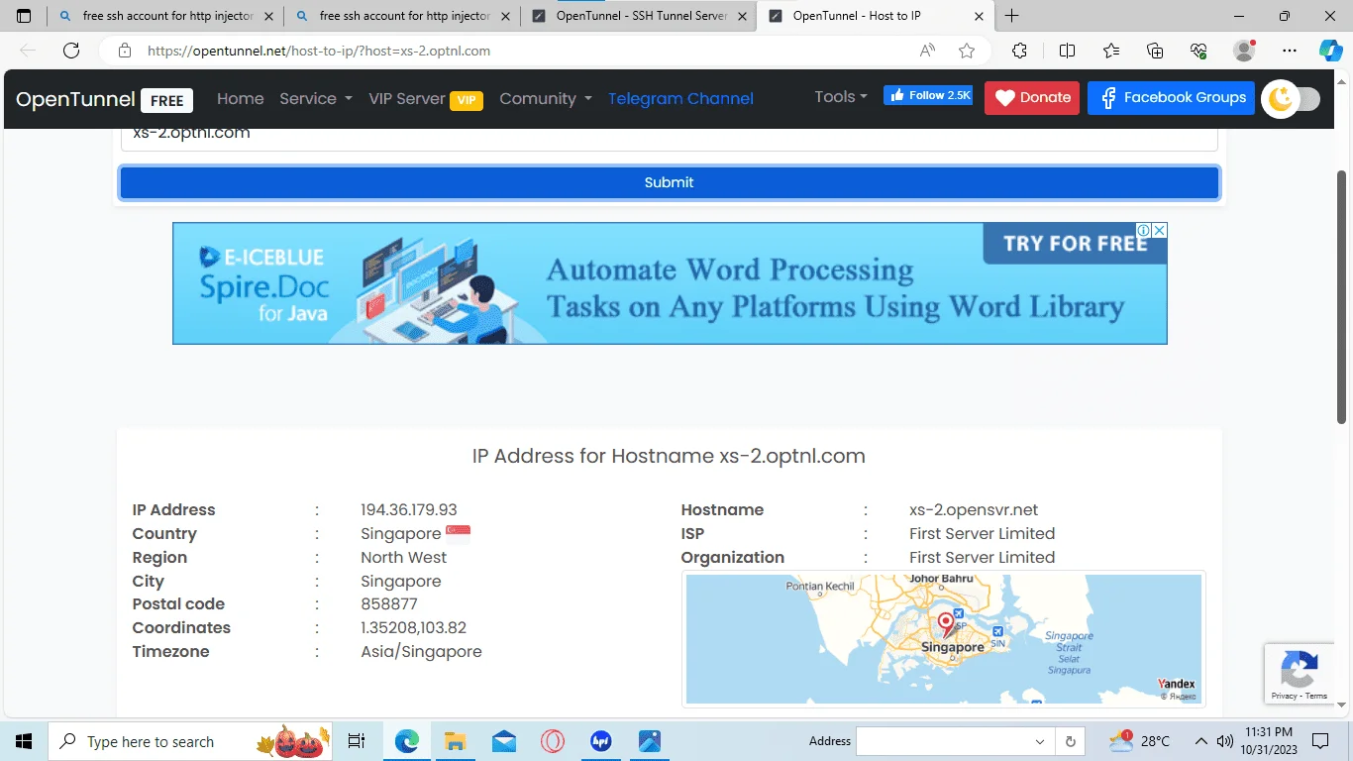Viewport: 1353px width, 761px height.
Task: Open a new tab with the plus button
Action: [1011, 16]
